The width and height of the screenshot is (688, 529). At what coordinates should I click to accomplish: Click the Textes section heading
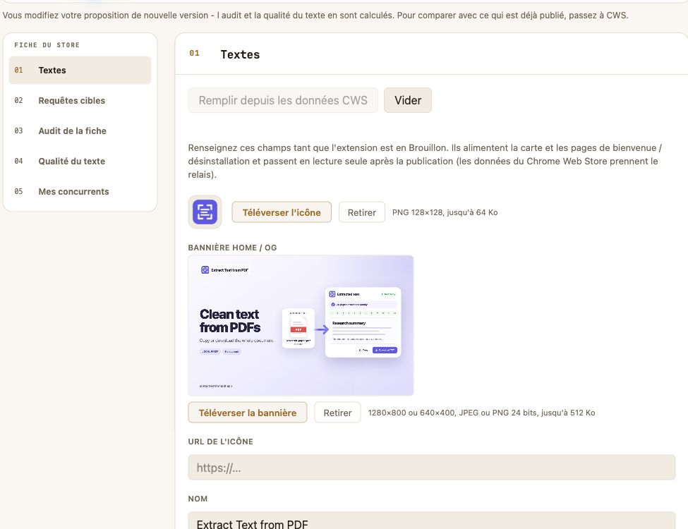point(240,54)
